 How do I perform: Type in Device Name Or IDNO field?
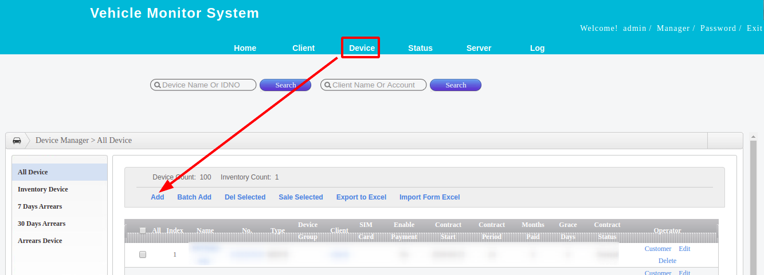coord(207,85)
